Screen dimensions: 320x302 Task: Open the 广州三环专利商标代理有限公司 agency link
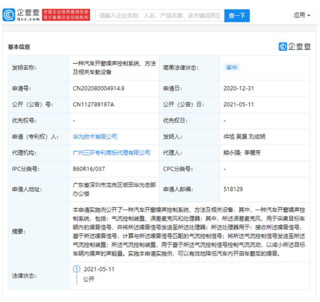click(111, 153)
